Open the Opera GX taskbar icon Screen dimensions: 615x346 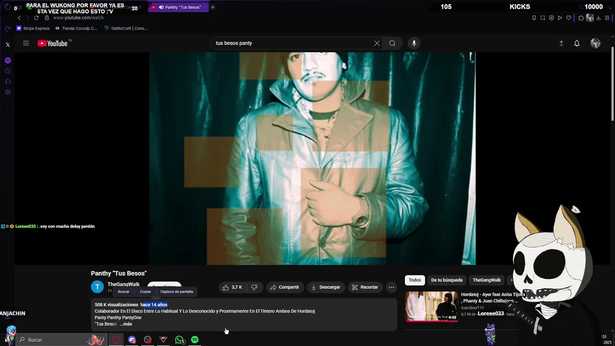click(x=116, y=340)
